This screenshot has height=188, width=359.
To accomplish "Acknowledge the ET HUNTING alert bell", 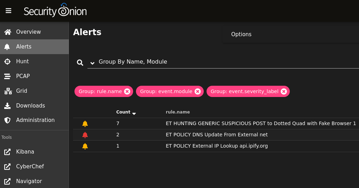I will (85, 124).
